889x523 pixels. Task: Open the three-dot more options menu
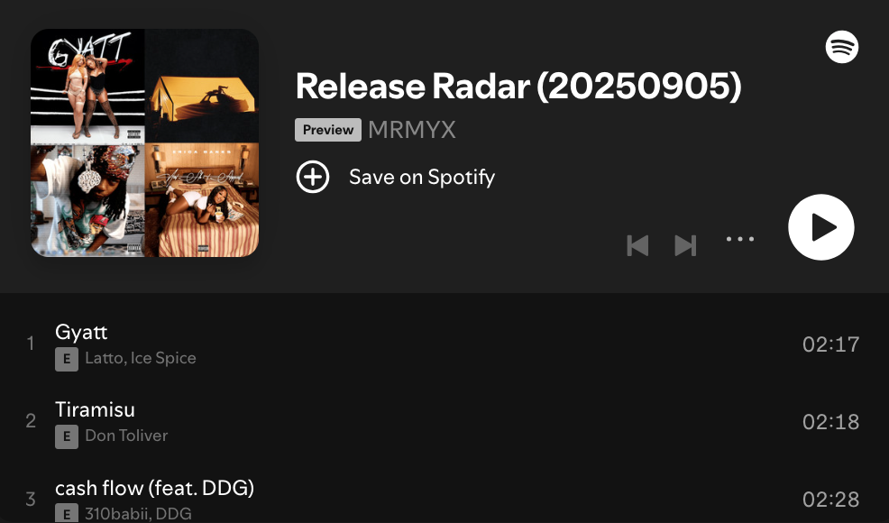coord(740,239)
